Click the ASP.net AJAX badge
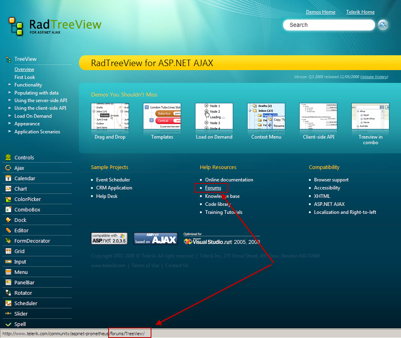The height and width of the screenshot is (338, 401). pyautogui.click(x=155, y=238)
